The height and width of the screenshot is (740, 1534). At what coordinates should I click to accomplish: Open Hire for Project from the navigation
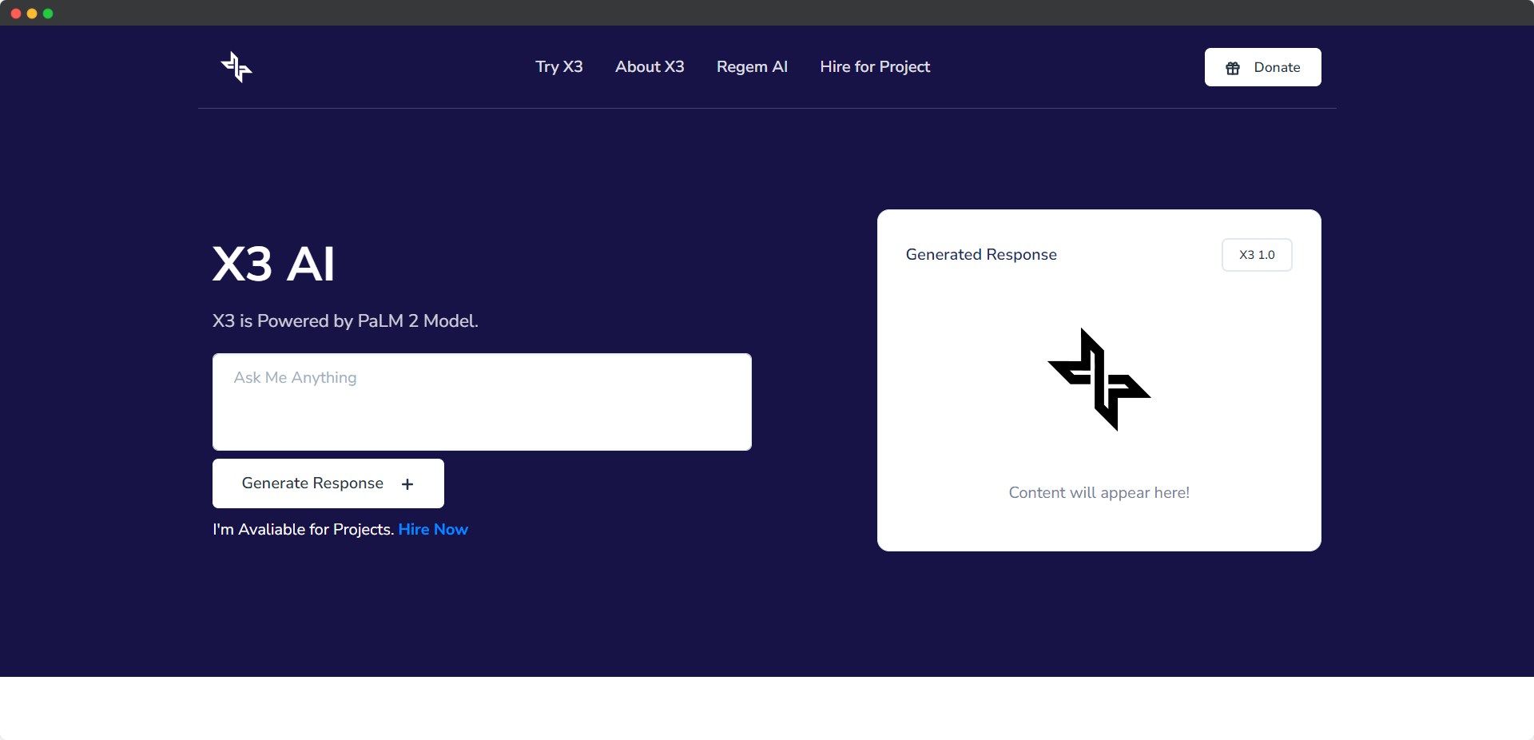(x=874, y=67)
